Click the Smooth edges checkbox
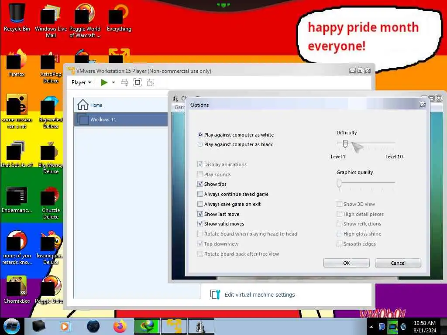Viewport: 447px width, 335px height. (x=339, y=244)
